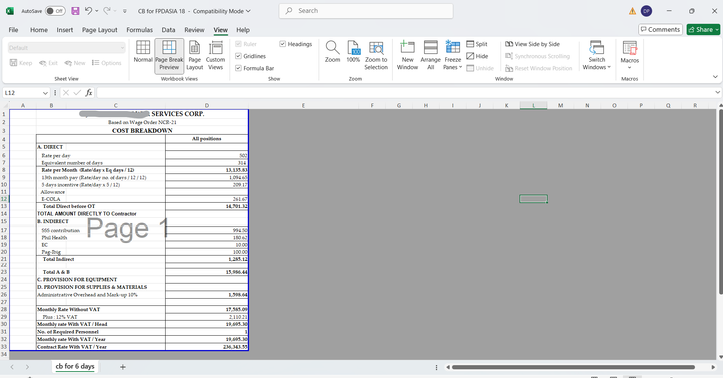
Task: Click into the formula bar input
Action: pos(405,93)
